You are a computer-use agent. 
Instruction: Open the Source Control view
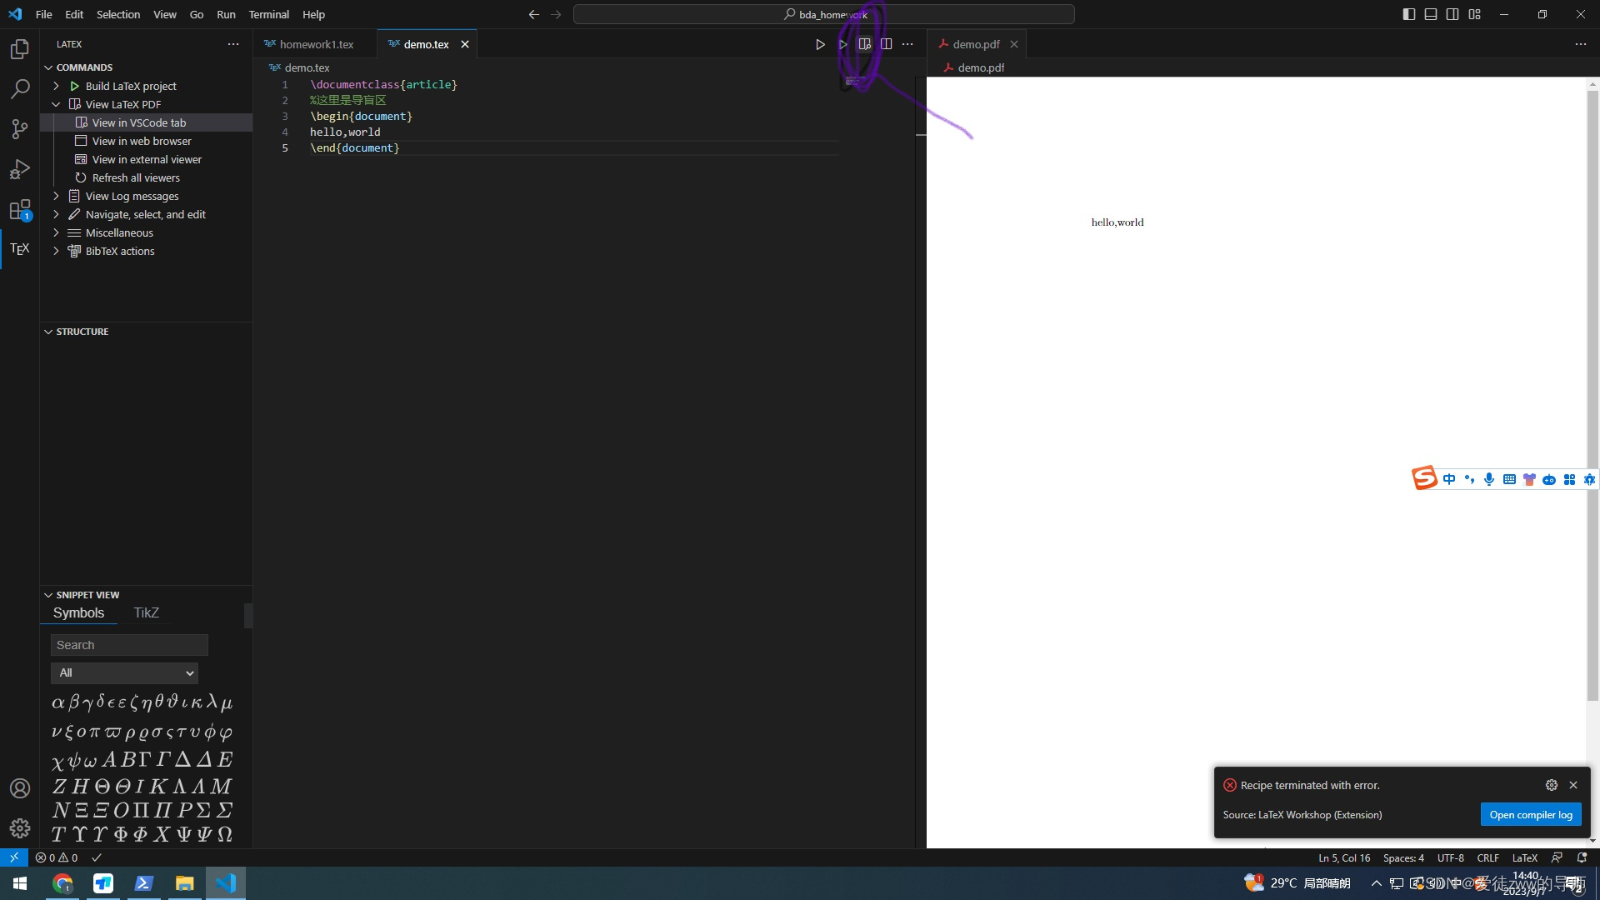point(20,128)
